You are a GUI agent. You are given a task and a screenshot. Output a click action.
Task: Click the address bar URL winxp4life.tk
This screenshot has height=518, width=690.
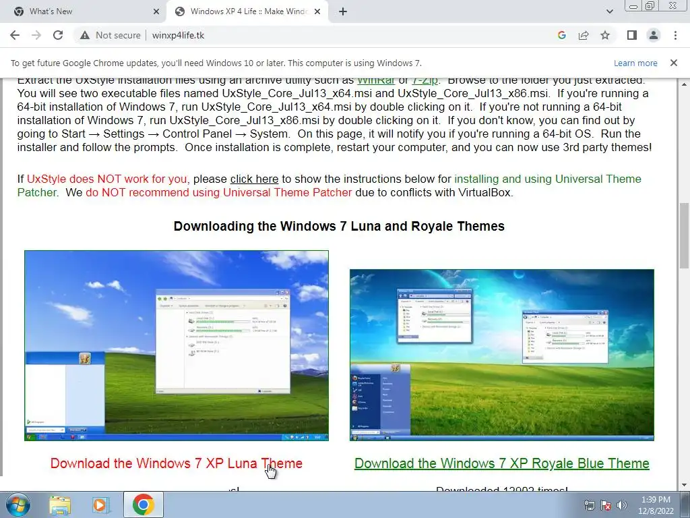pos(178,35)
